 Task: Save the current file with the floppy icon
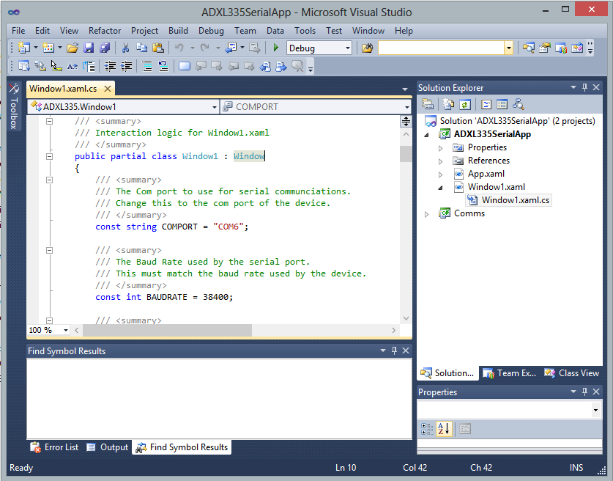tap(89, 48)
